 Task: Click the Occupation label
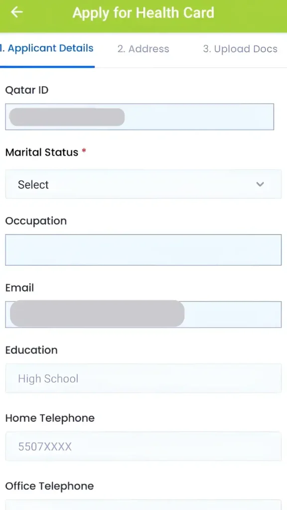pos(36,221)
